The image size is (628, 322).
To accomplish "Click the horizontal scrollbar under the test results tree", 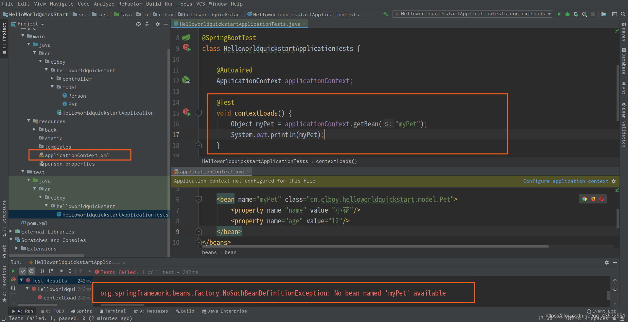I will pyautogui.click(x=38, y=305).
